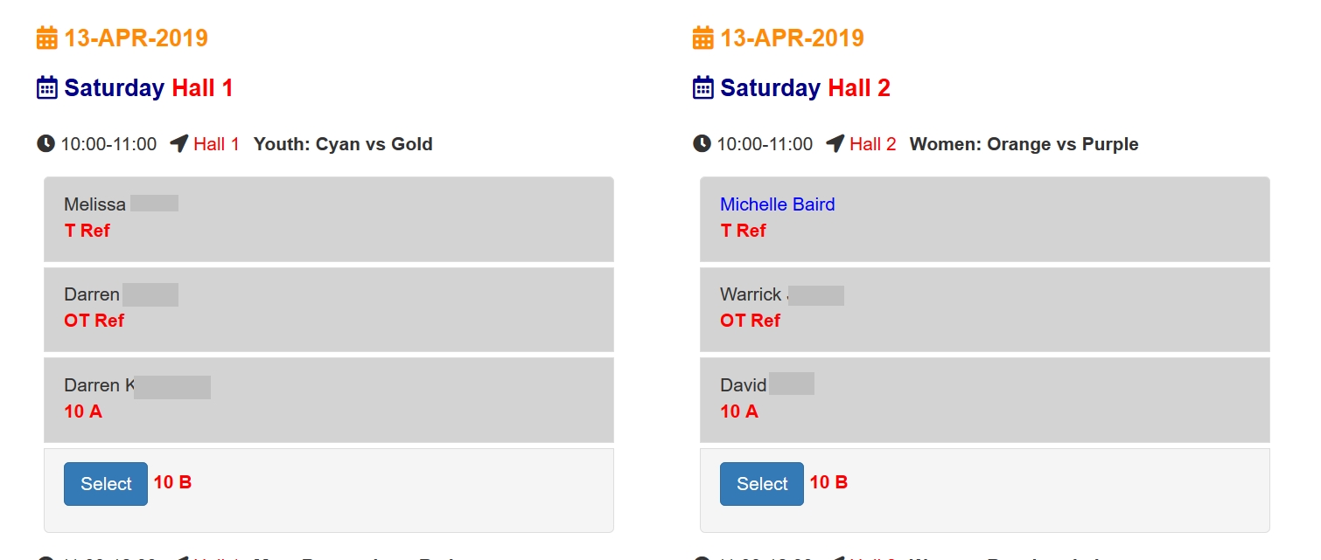Viewport: 1321px width, 560px height.
Task: Select the 10 B slot in Hall 1
Action: pyautogui.click(x=105, y=484)
